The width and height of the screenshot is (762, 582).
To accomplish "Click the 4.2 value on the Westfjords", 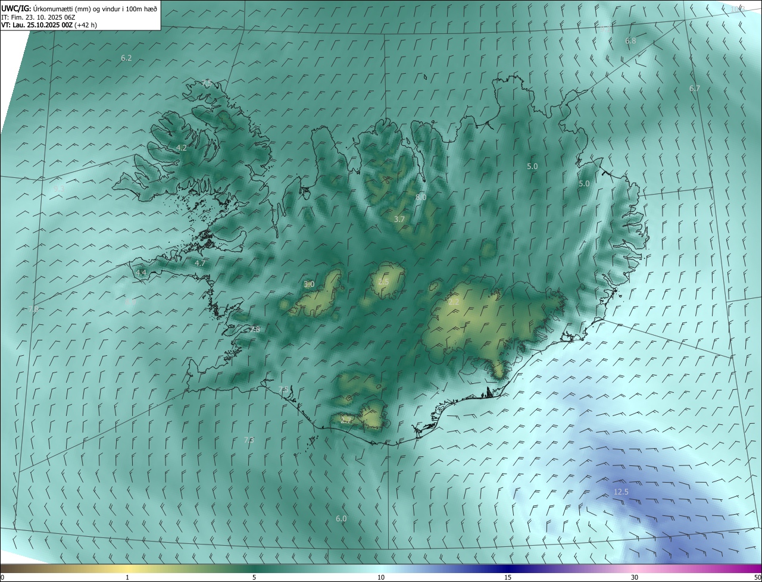I will pyautogui.click(x=182, y=148).
